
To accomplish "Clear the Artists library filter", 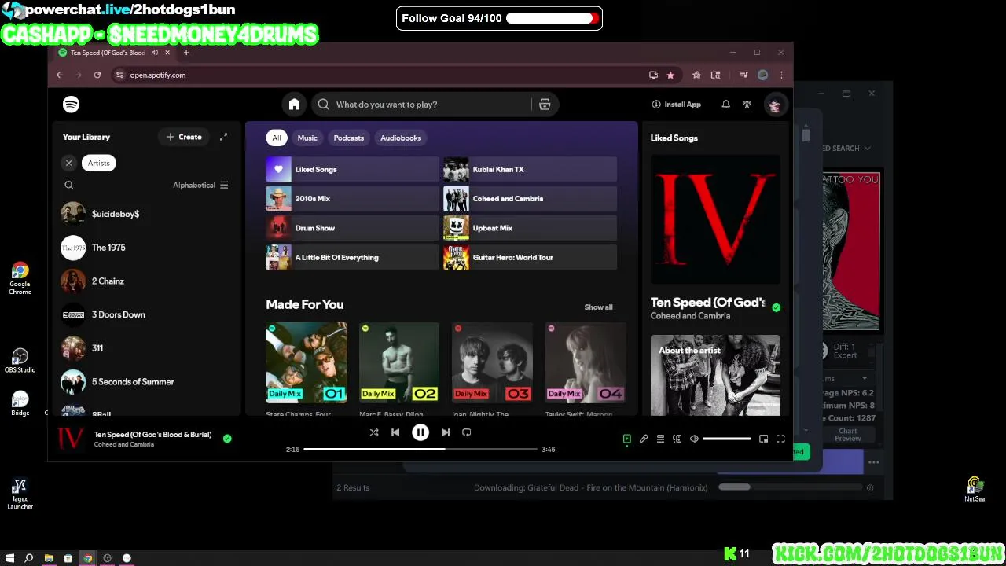I will pyautogui.click(x=69, y=163).
